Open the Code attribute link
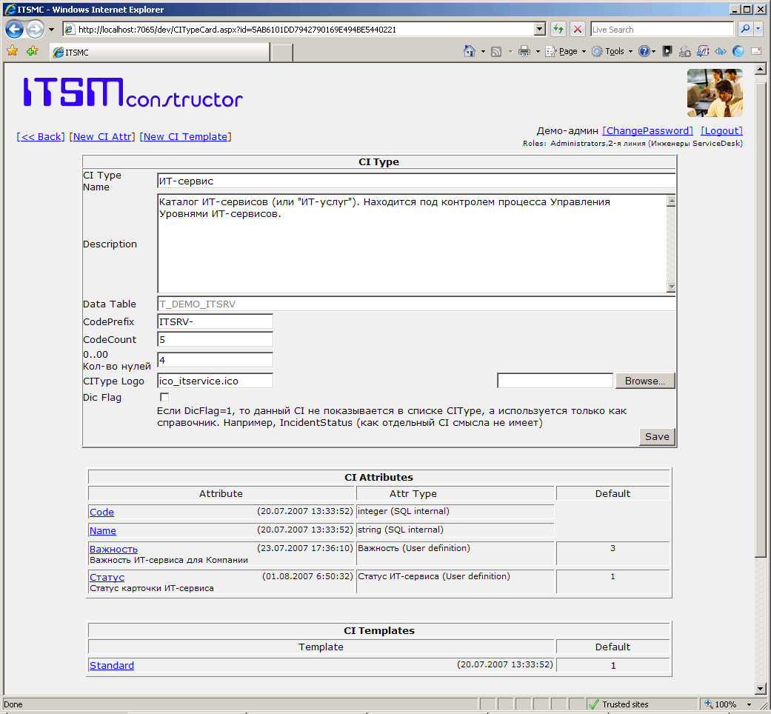 coord(101,512)
